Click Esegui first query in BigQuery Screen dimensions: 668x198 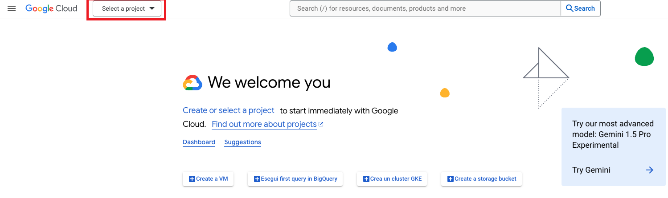pos(295,179)
